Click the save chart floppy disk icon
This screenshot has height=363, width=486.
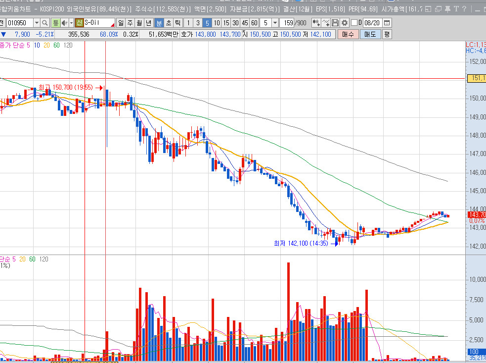click(x=335, y=23)
